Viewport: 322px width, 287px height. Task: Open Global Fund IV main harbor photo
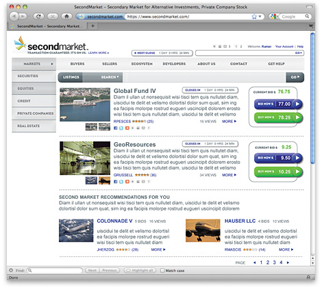pos(85,105)
